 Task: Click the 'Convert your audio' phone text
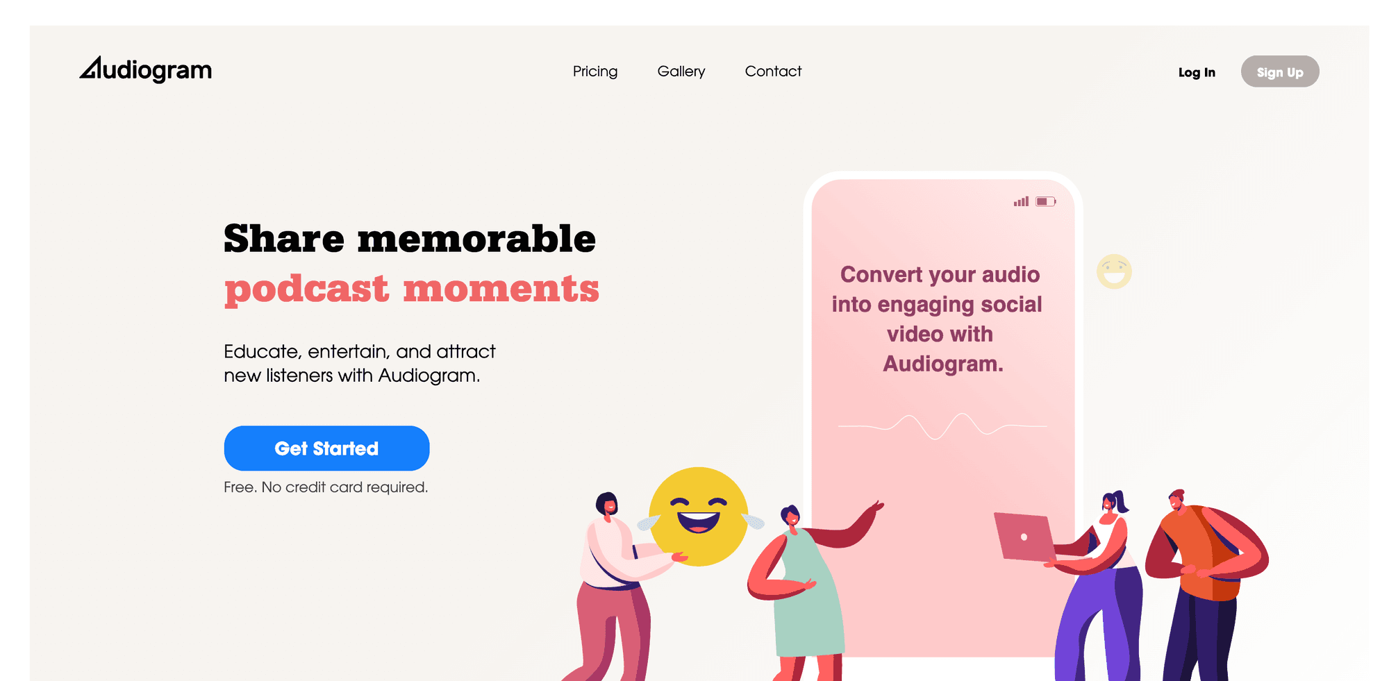point(940,275)
